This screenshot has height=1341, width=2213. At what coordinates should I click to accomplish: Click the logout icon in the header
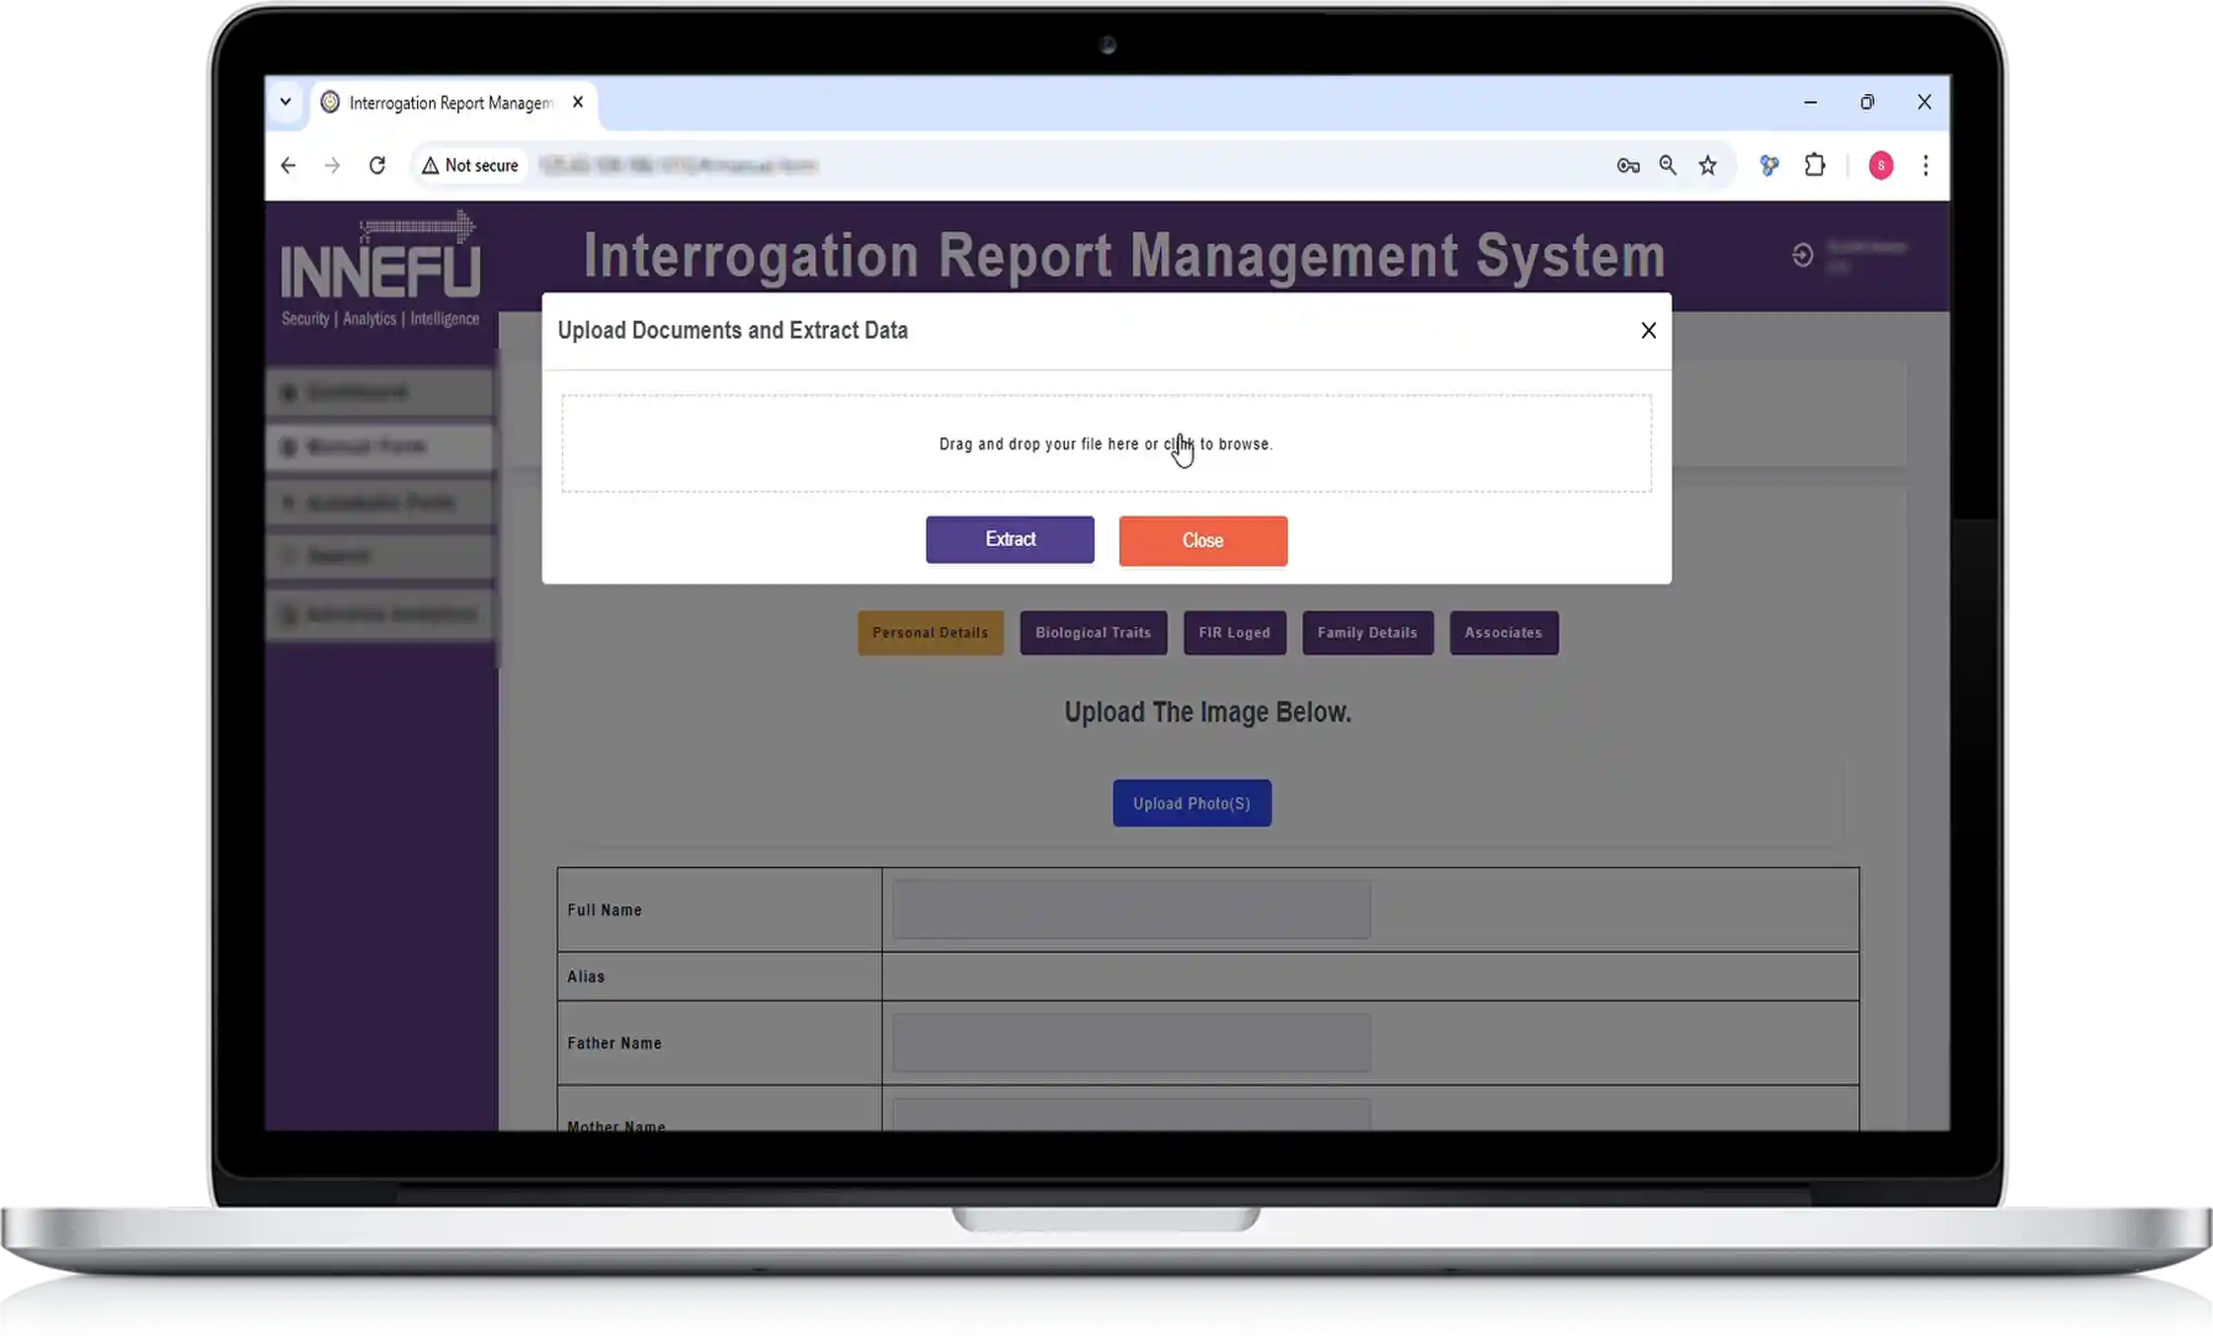click(1802, 255)
